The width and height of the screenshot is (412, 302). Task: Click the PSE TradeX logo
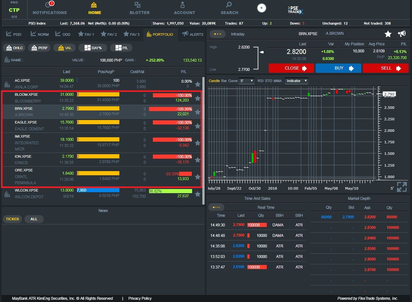coord(296,10)
